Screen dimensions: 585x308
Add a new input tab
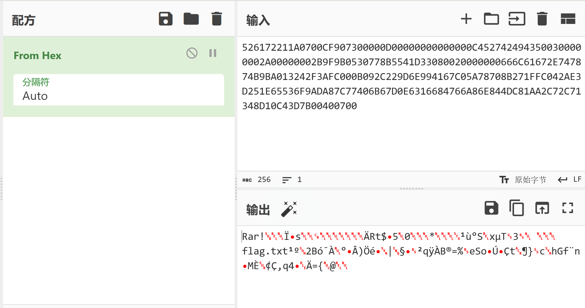(x=466, y=19)
